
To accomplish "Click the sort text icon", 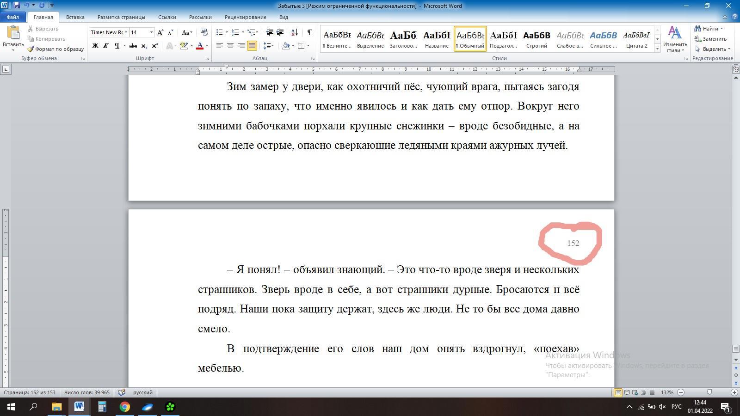I will [x=295, y=32].
